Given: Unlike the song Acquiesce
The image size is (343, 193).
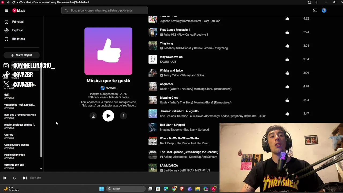Looking at the screenshot, I should coord(287,87).
